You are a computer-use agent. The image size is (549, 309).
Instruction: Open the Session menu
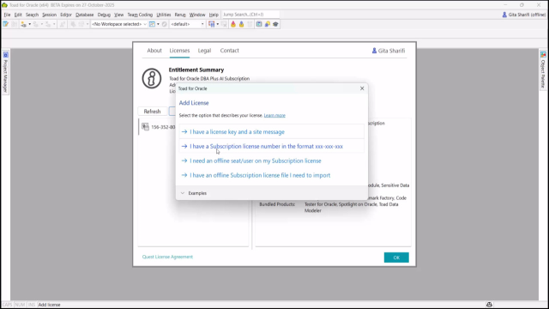[x=49, y=15]
